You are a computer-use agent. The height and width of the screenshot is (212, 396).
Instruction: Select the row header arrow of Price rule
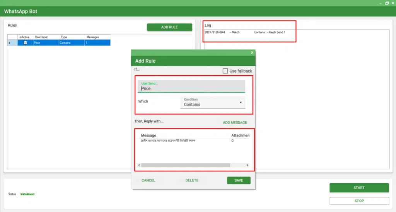coord(12,43)
